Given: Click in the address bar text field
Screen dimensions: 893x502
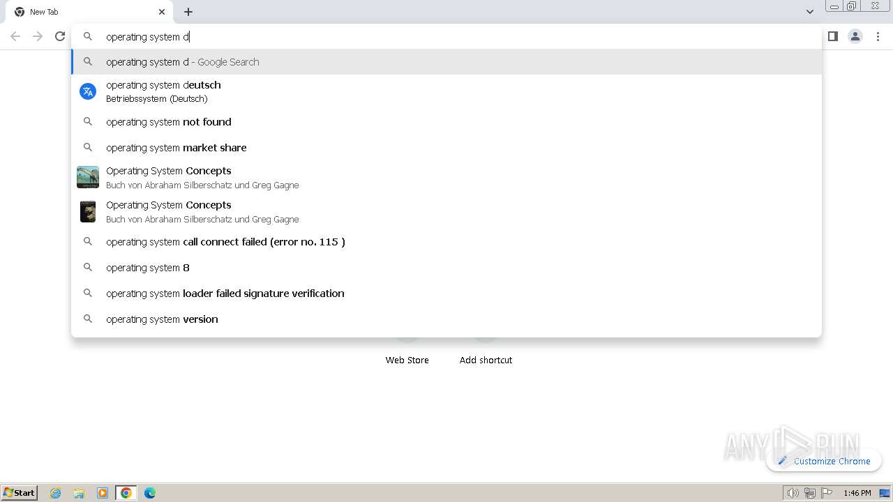Looking at the screenshot, I should 446,36.
